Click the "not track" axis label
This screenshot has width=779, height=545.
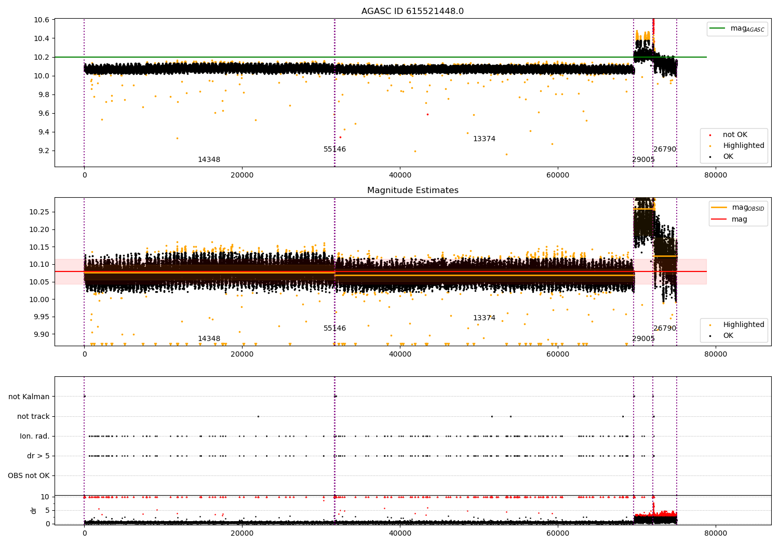click(33, 416)
